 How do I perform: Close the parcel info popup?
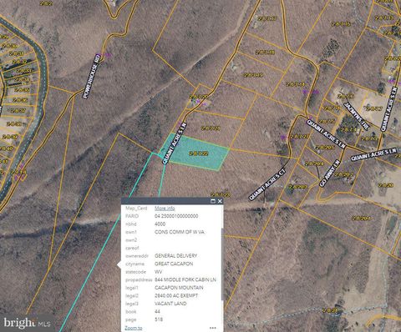point(220,201)
